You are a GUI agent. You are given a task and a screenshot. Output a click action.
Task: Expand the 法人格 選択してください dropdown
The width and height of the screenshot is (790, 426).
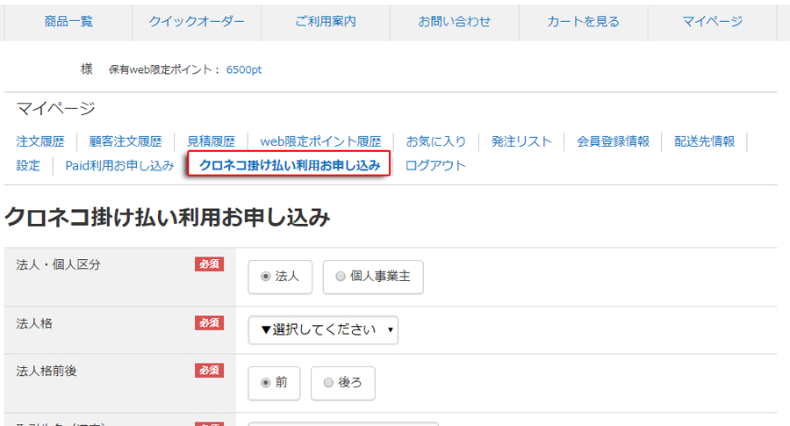tap(323, 330)
